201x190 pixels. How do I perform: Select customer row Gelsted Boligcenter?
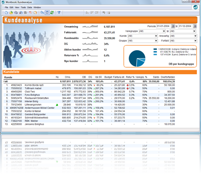pos(89,114)
